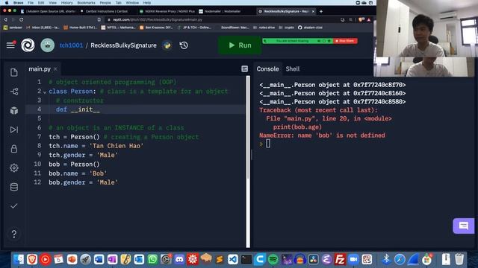Open the Brave menu in menu bar
Screen dimensions: 478x268
(18, 2)
